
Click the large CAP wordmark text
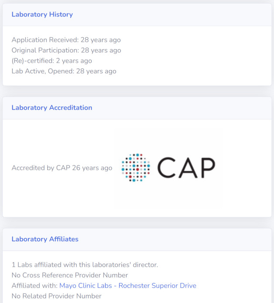click(x=186, y=168)
